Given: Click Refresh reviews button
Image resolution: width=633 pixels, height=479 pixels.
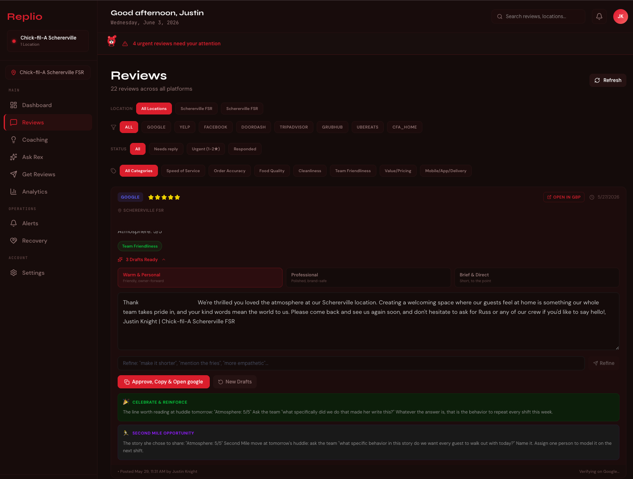Looking at the screenshot, I should coord(608,80).
